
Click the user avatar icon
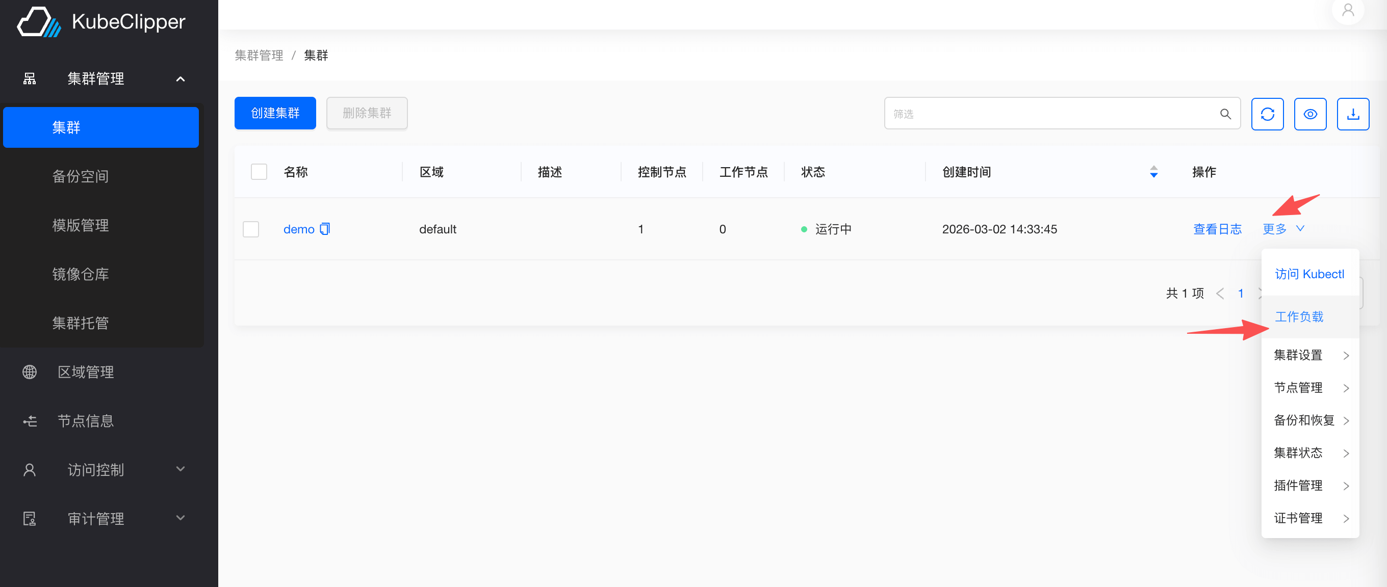tap(1348, 10)
